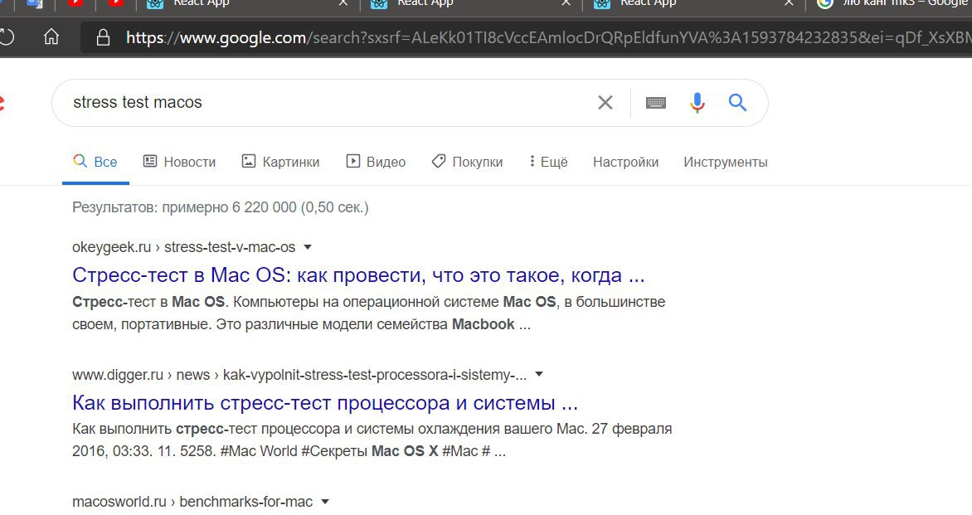This screenshot has height=515, width=972.
Task: Open 'Настройки' search settings
Action: (625, 162)
